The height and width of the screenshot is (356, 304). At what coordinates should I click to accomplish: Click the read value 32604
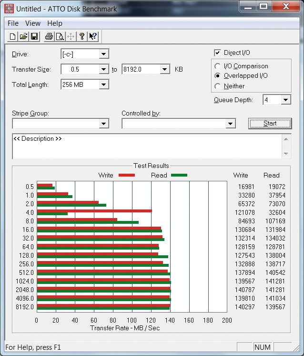(x=277, y=212)
